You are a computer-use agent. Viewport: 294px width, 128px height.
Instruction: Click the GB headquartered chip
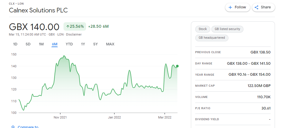coord(212,38)
